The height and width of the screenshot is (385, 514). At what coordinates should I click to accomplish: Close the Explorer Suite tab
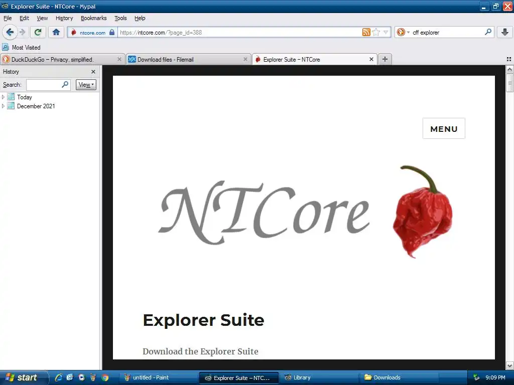371,59
